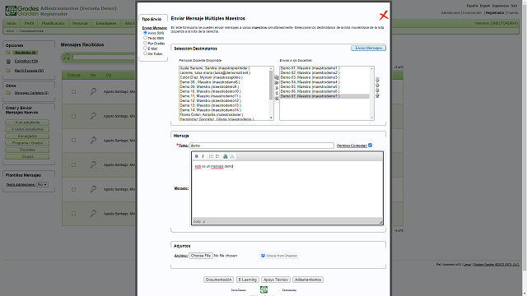This screenshot has width=527, height=296.
Task: Open the second background message with its magnifier icon
Action: tap(93, 116)
